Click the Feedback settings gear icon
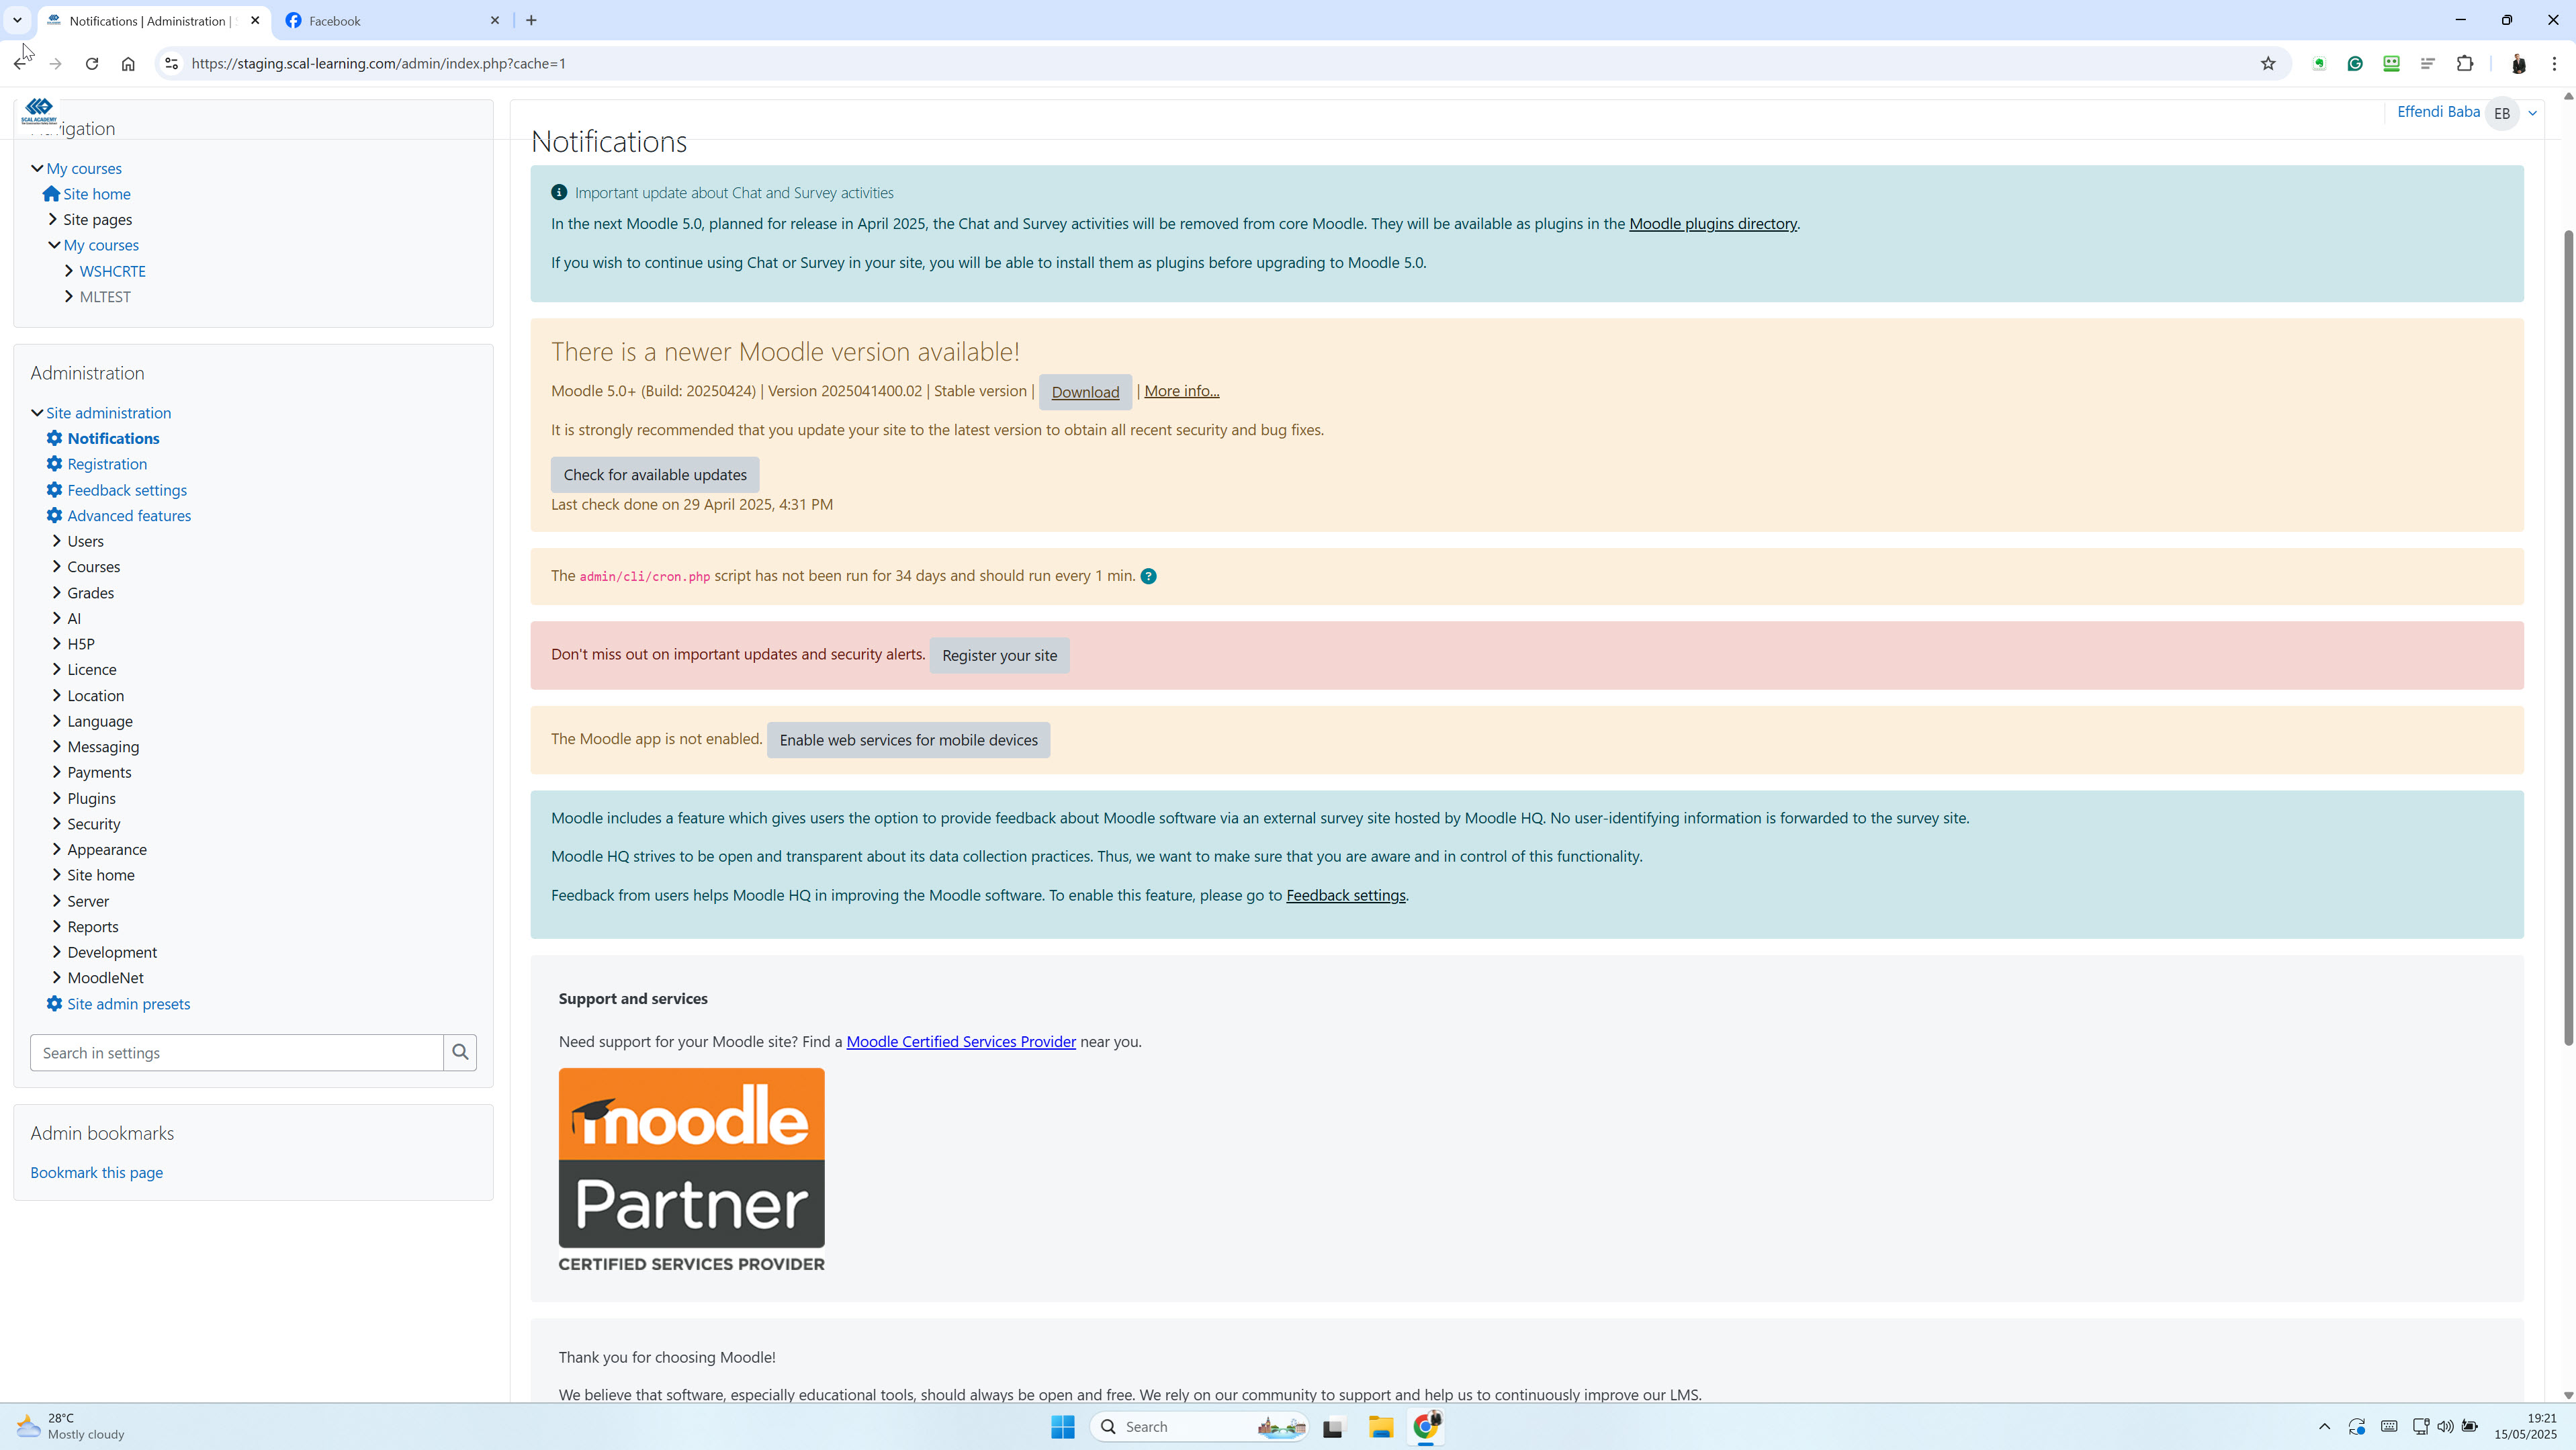The width and height of the screenshot is (2576, 1450). (54, 490)
